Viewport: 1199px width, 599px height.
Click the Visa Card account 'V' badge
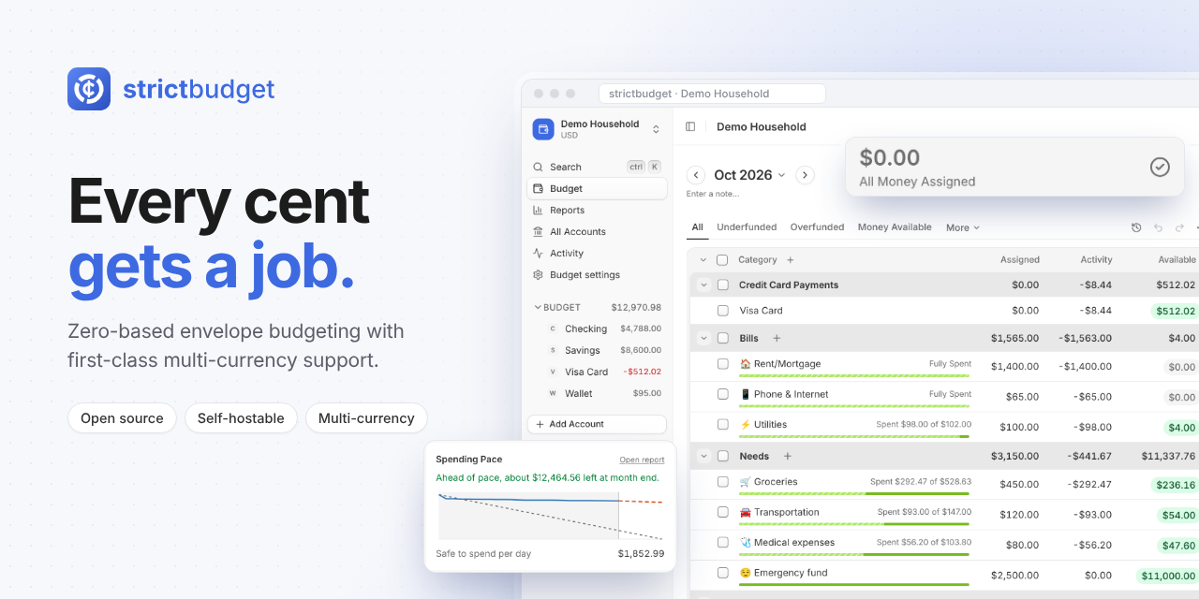[x=553, y=372]
